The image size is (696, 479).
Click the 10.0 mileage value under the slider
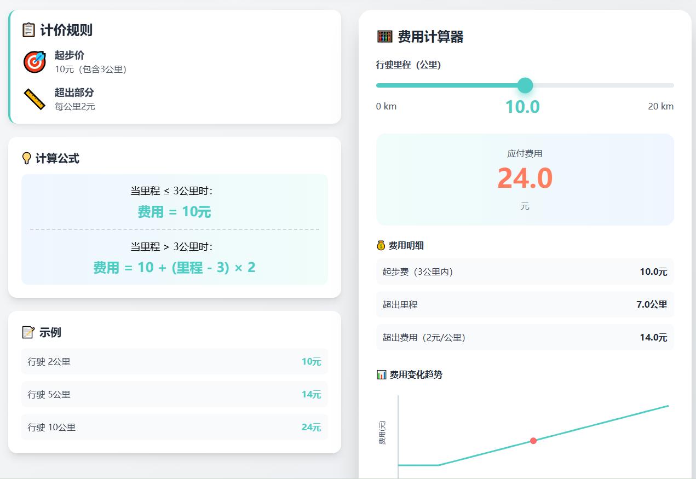[522, 107]
